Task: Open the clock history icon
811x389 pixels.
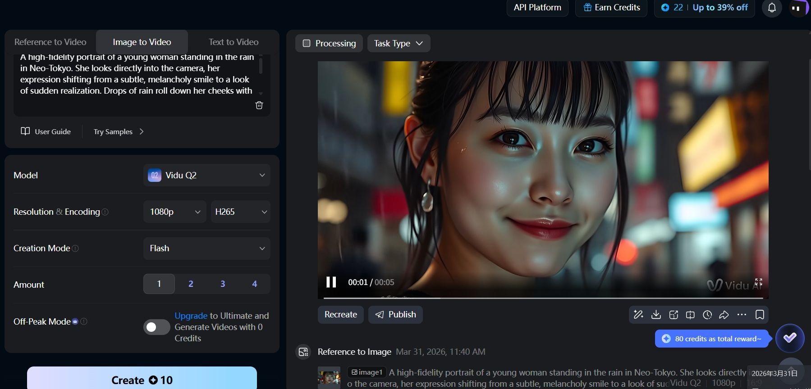Action: [707, 315]
